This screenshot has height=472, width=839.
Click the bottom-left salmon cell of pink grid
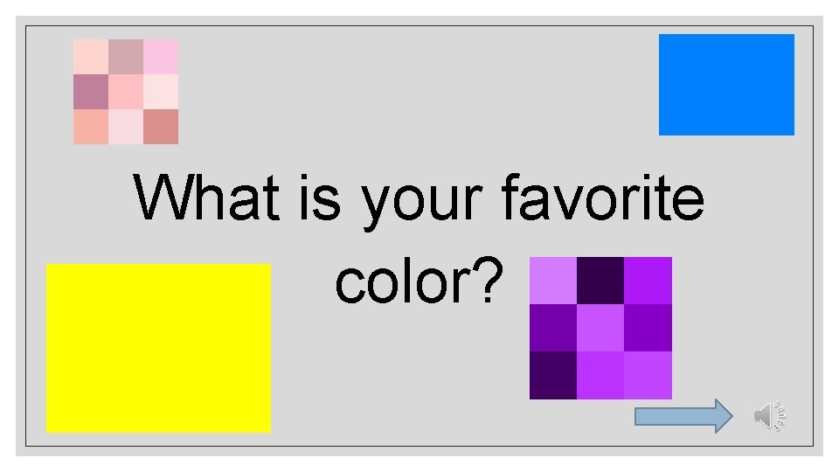click(x=91, y=127)
